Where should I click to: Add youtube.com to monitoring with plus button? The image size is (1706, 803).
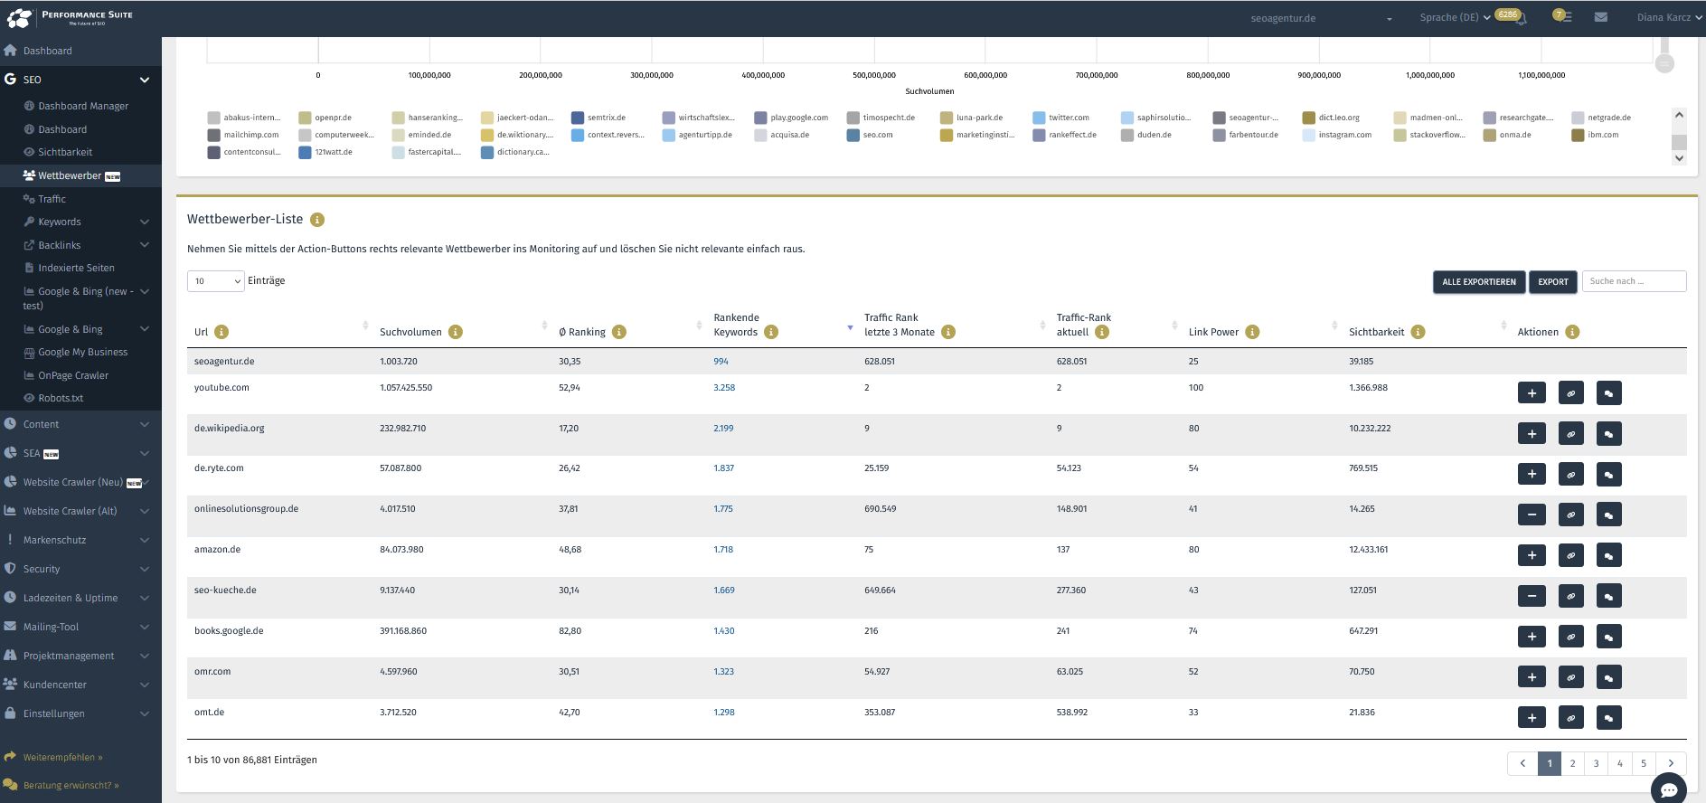[x=1532, y=393]
